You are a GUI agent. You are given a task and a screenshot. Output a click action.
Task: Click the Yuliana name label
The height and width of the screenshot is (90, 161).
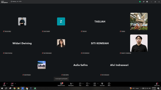(x=123, y=31)
